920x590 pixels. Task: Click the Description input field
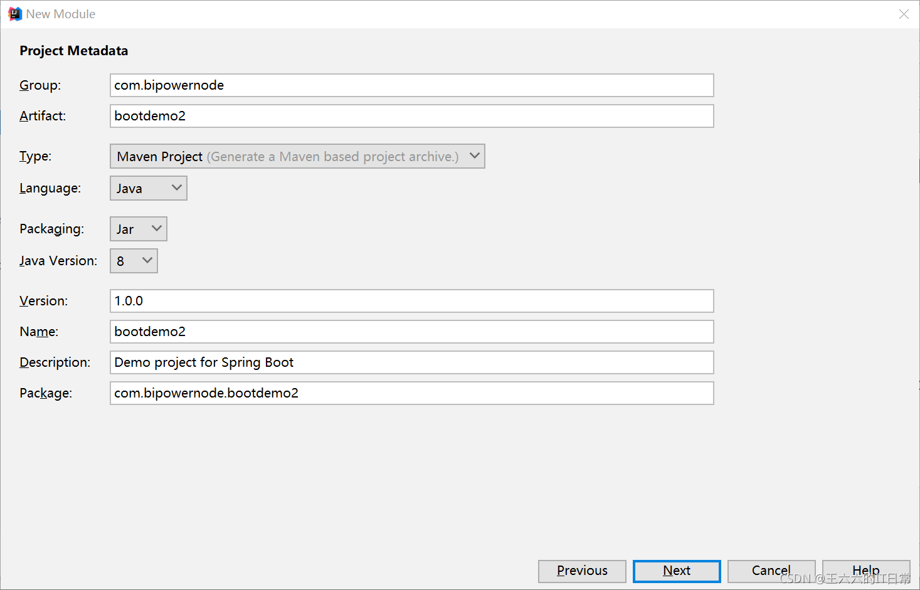[x=412, y=362]
